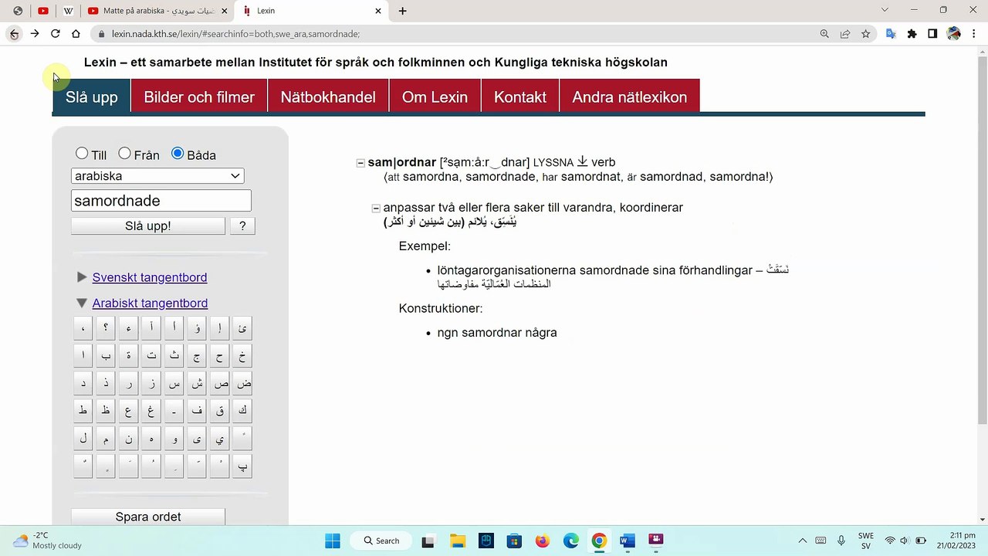Collapse the definition 'anpassar två eller flera' minus box
The width and height of the screenshot is (988, 556).
click(376, 208)
